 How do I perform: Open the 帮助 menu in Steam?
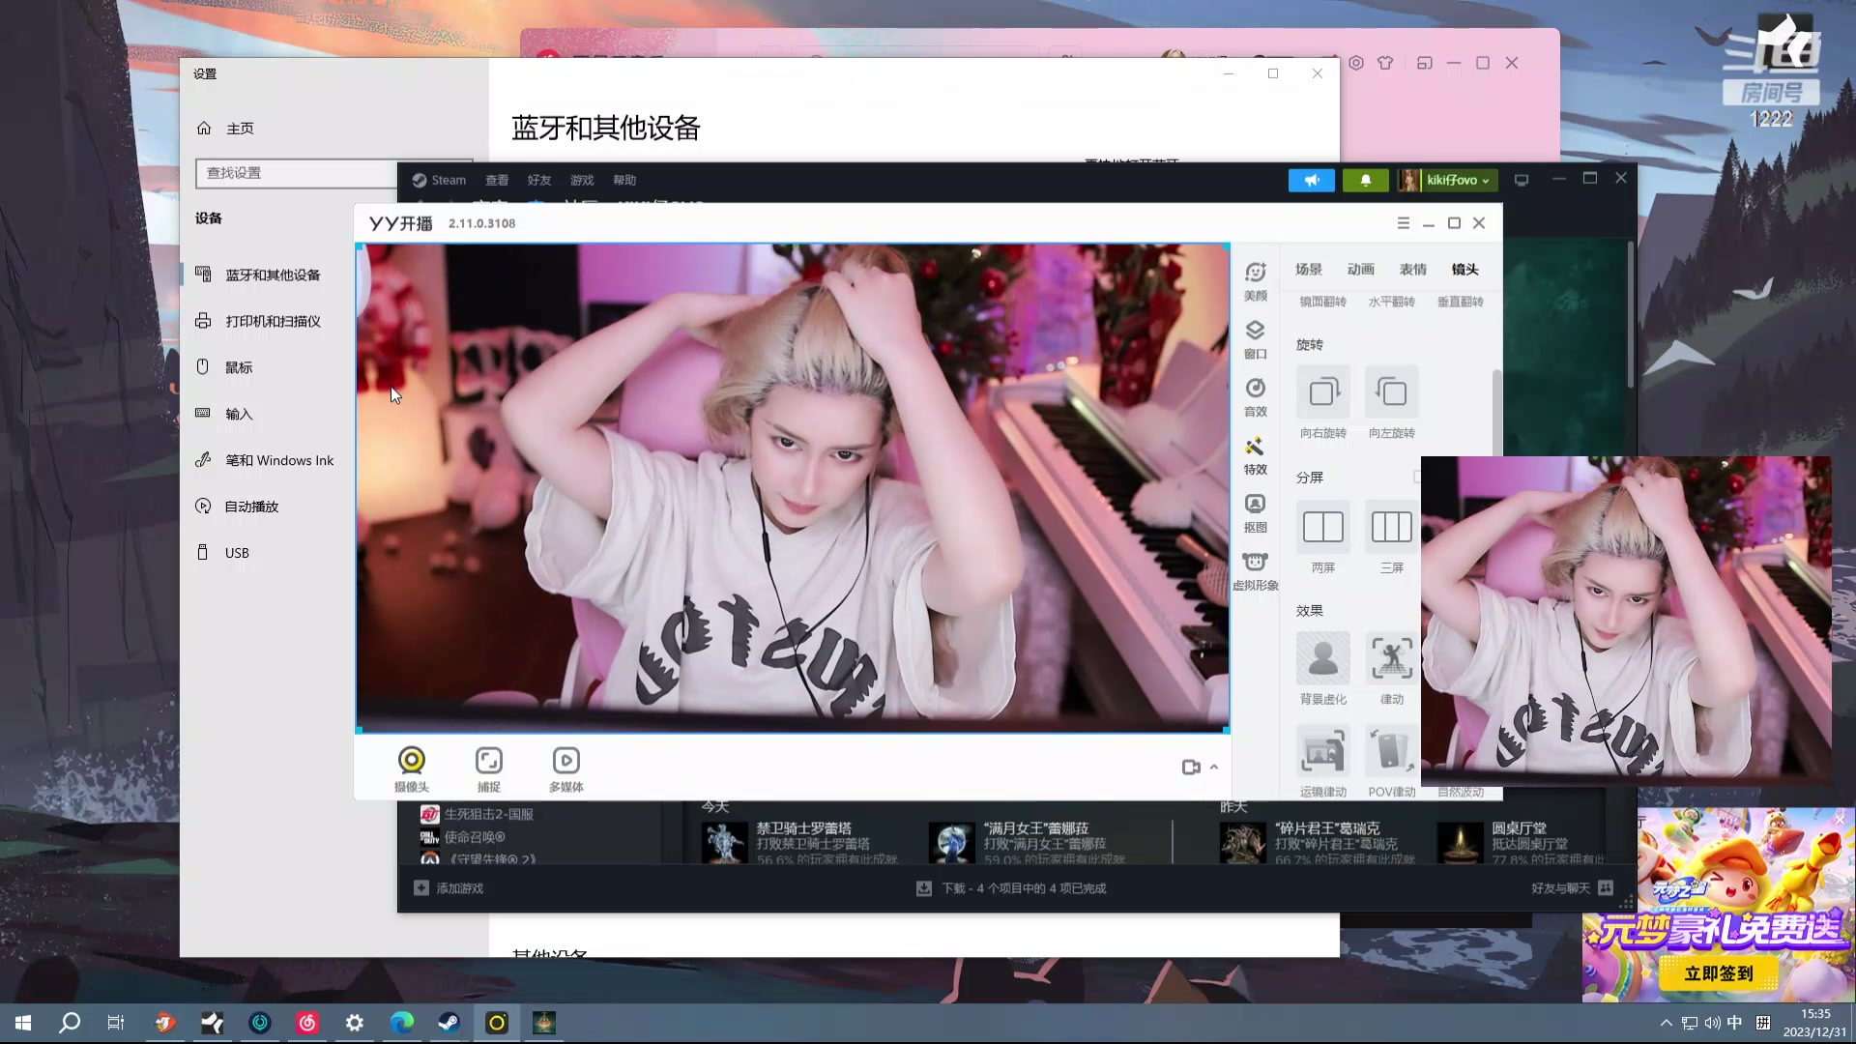pos(624,180)
